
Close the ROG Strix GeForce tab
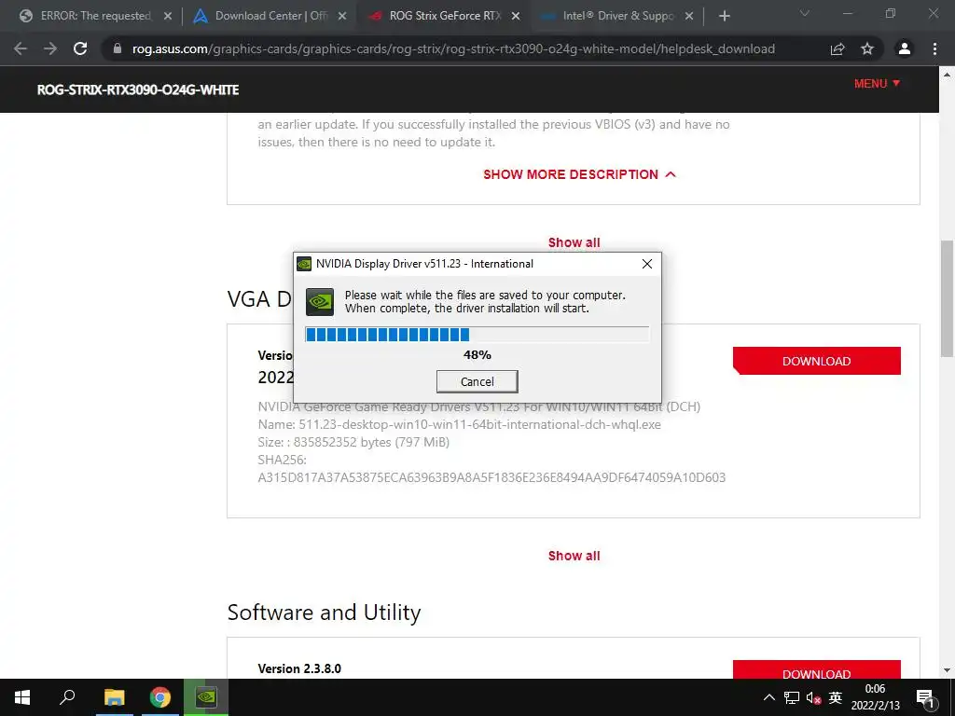(516, 16)
